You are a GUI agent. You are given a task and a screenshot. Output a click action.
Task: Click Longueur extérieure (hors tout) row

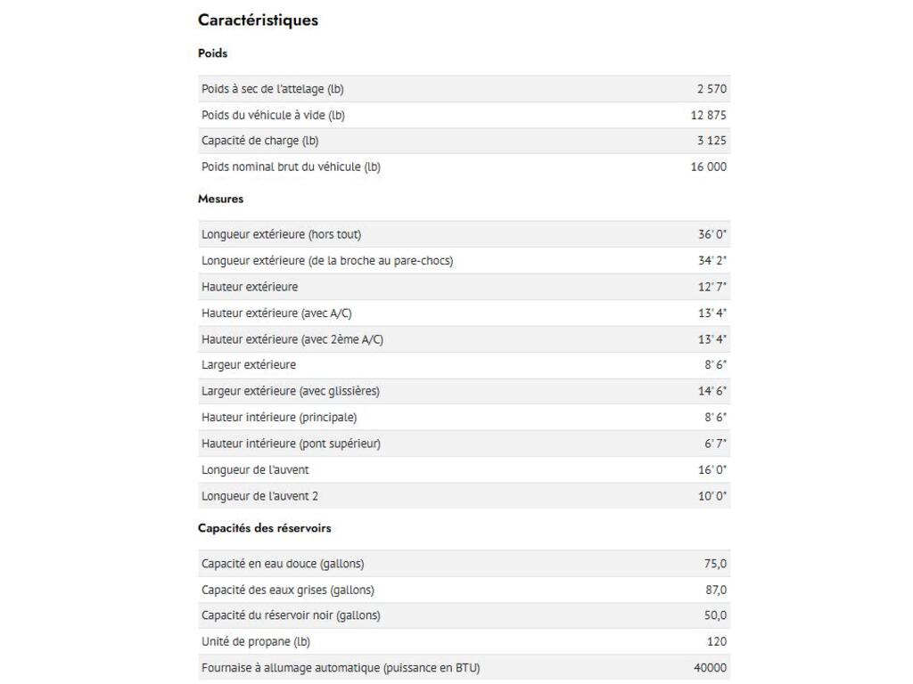tap(464, 234)
